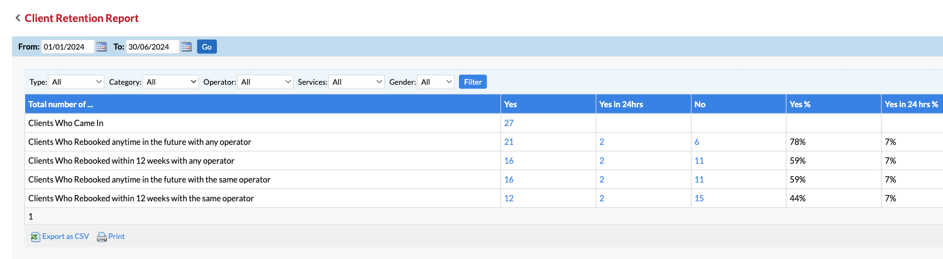Open Yes count 16 for within 12 weeks any operator
Viewport: 943px width, 259px height.
tap(509, 161)
